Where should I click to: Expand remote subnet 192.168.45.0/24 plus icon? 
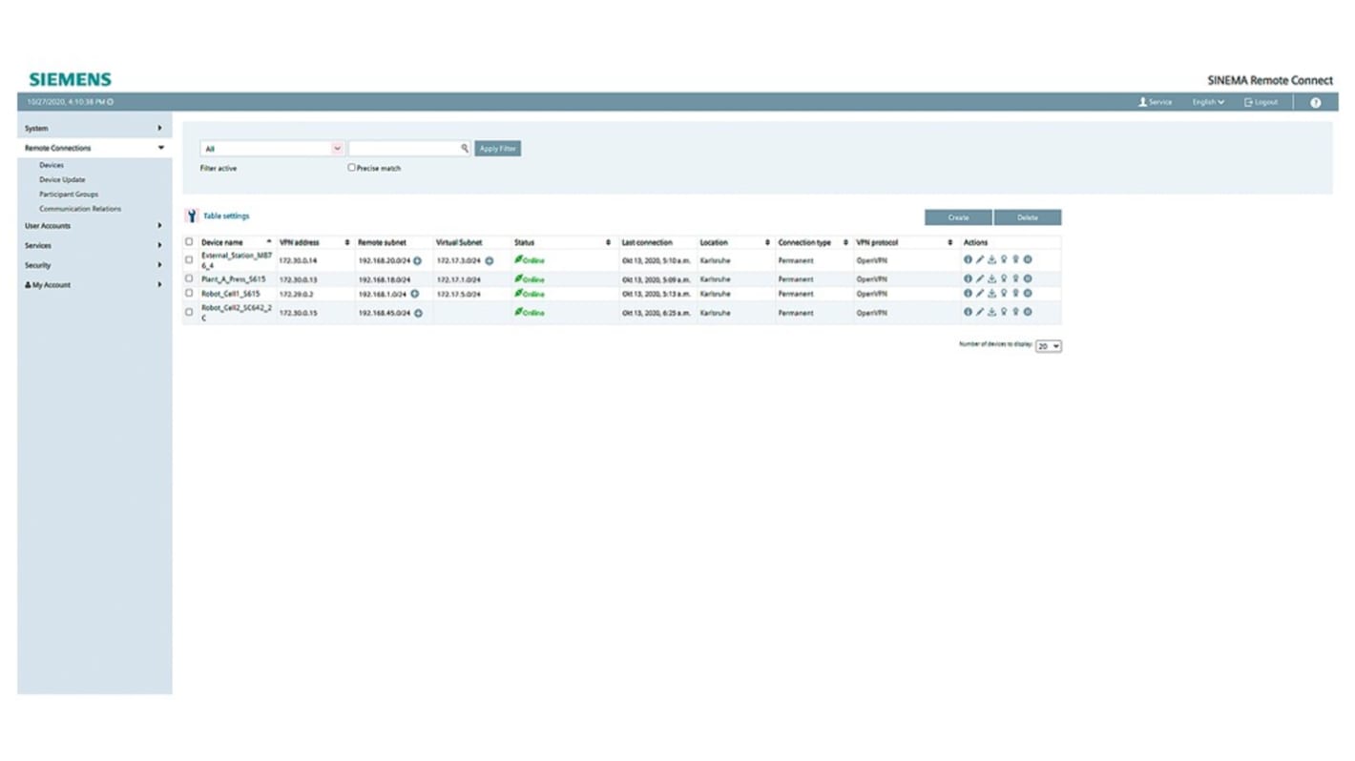coord(418,313)
